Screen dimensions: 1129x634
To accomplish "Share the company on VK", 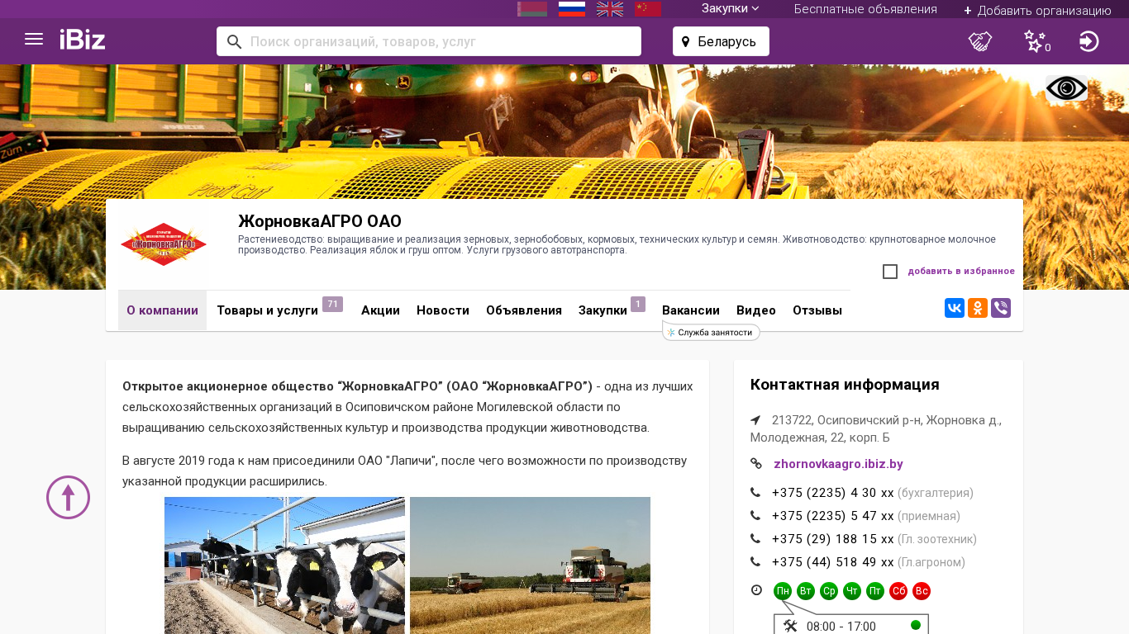I will coord(955,308).
